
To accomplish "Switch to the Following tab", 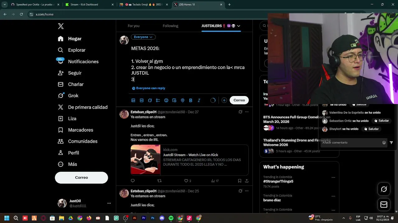I will tap(170, 26).
